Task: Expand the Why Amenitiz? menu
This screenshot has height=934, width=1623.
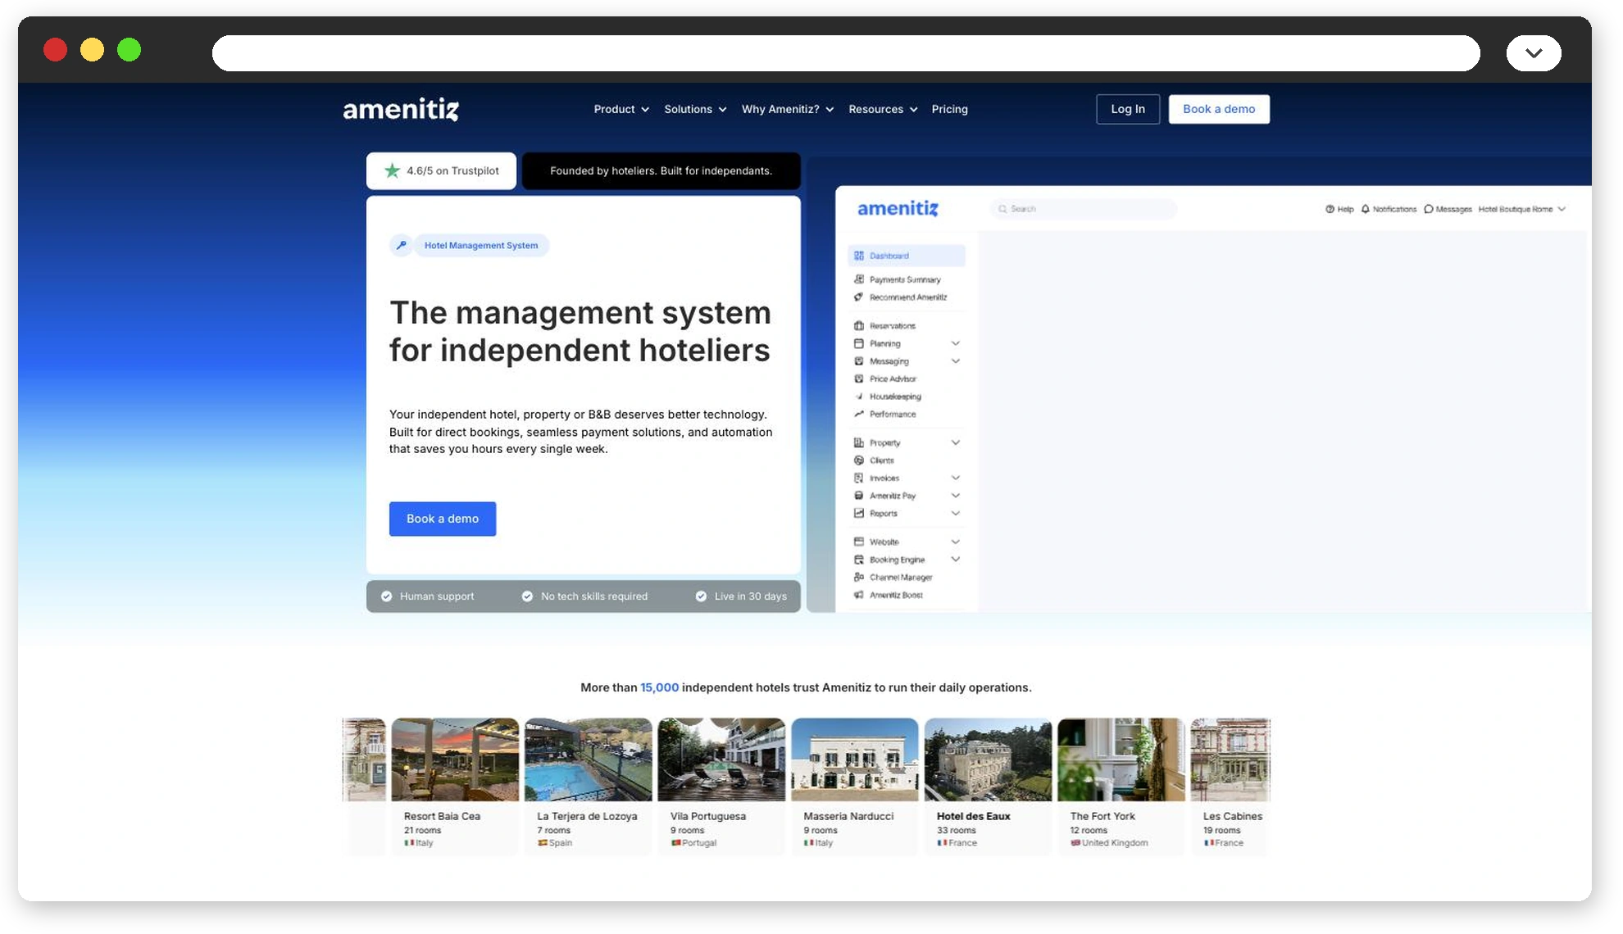Action: point(788,109)
